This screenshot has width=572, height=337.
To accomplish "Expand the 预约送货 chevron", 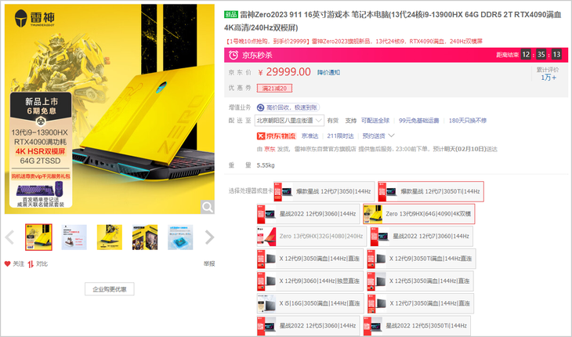I will tap(392, 136).
